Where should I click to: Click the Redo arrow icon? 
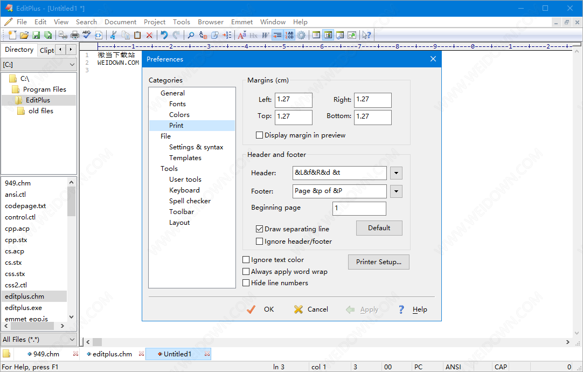[176, 35]
